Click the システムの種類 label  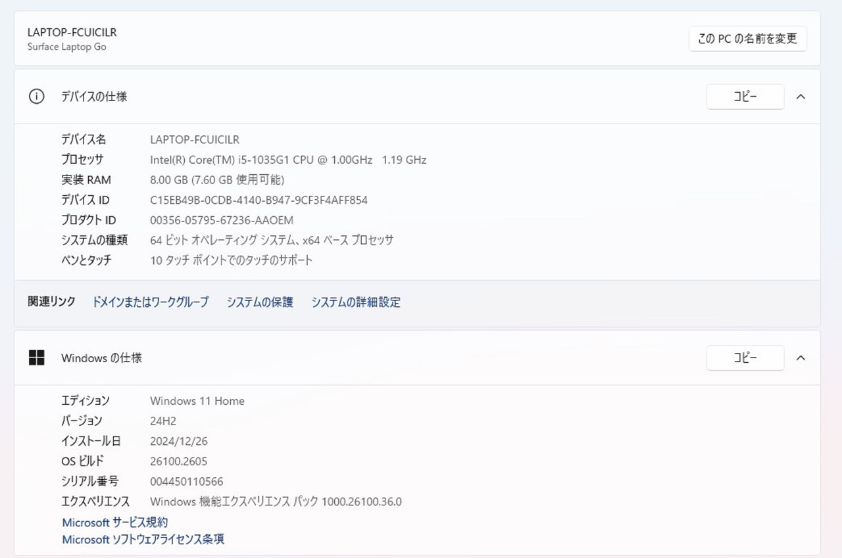coord(94,240)
